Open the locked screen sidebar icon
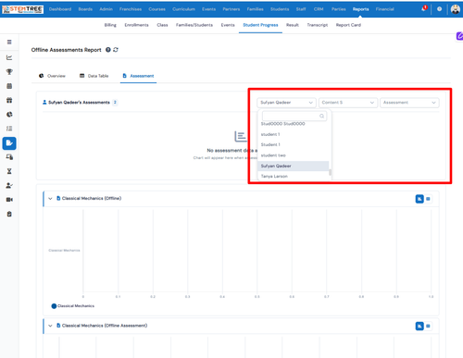The image size is (463, 358). (x=9, y=157)
